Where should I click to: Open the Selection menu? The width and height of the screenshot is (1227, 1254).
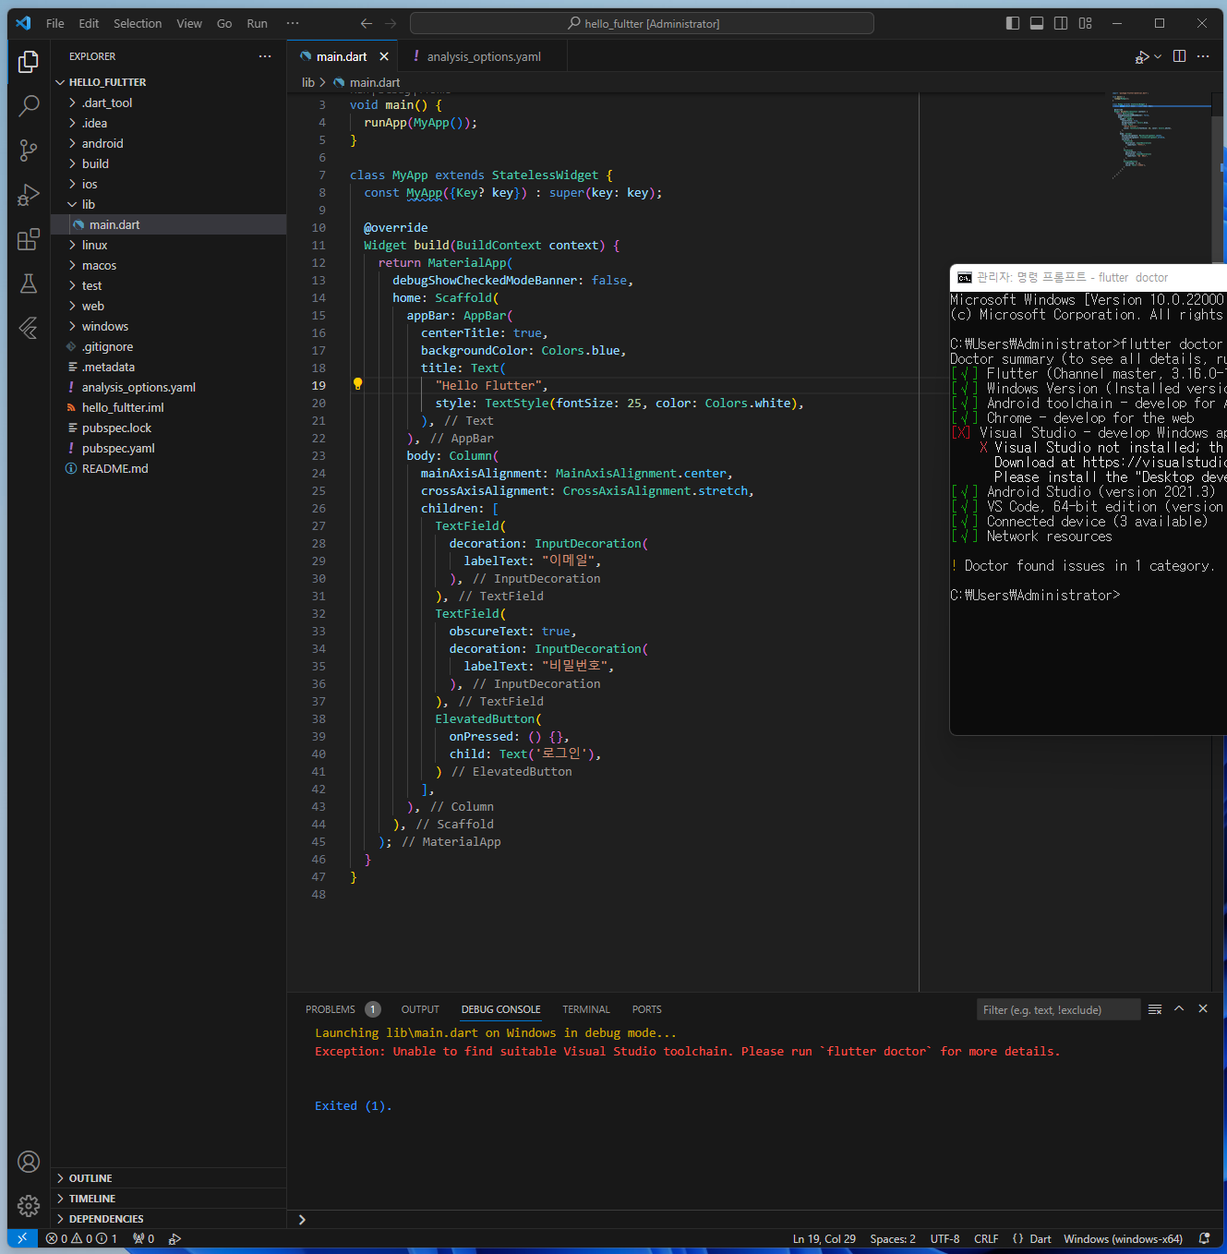[x=138, y=23]
